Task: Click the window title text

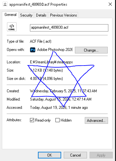Action: (38, 4)
